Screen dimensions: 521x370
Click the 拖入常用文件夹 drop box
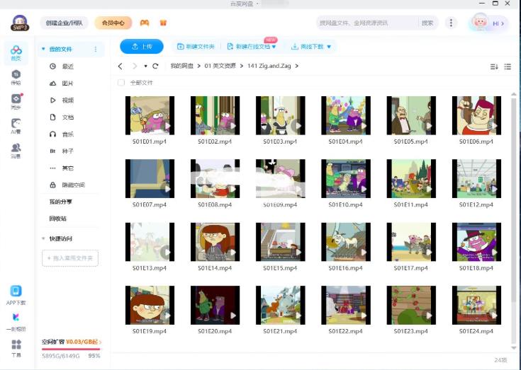tap(70, 258)
